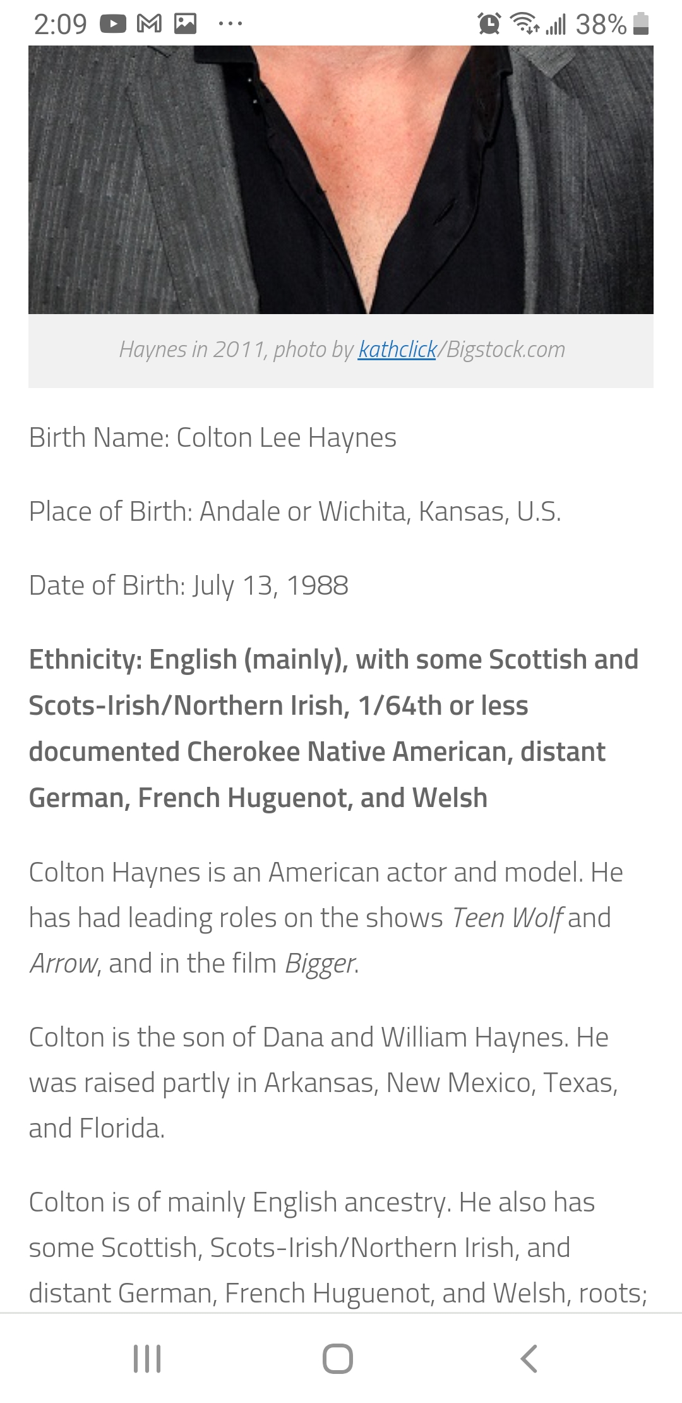Open the kathclick photographer link
The height and width of the screenshot is (1403, 682).
click(397, 349)
